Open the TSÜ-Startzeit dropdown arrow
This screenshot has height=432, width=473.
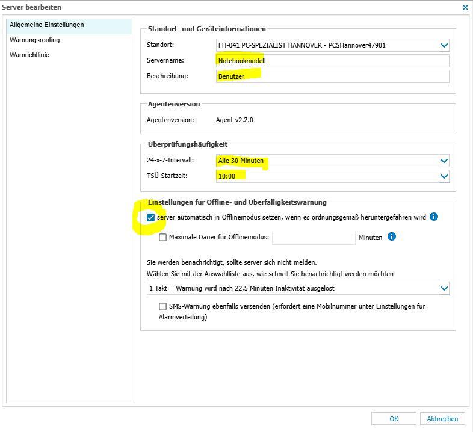click(444, 176)
